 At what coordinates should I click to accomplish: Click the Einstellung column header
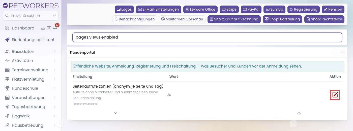coord(82,77)
